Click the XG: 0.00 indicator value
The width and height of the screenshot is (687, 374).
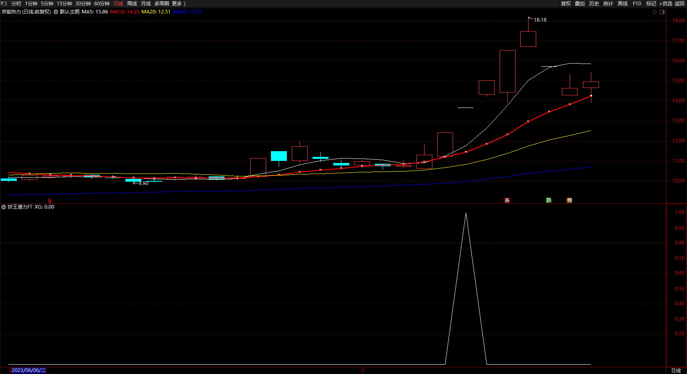pos(44,207)
